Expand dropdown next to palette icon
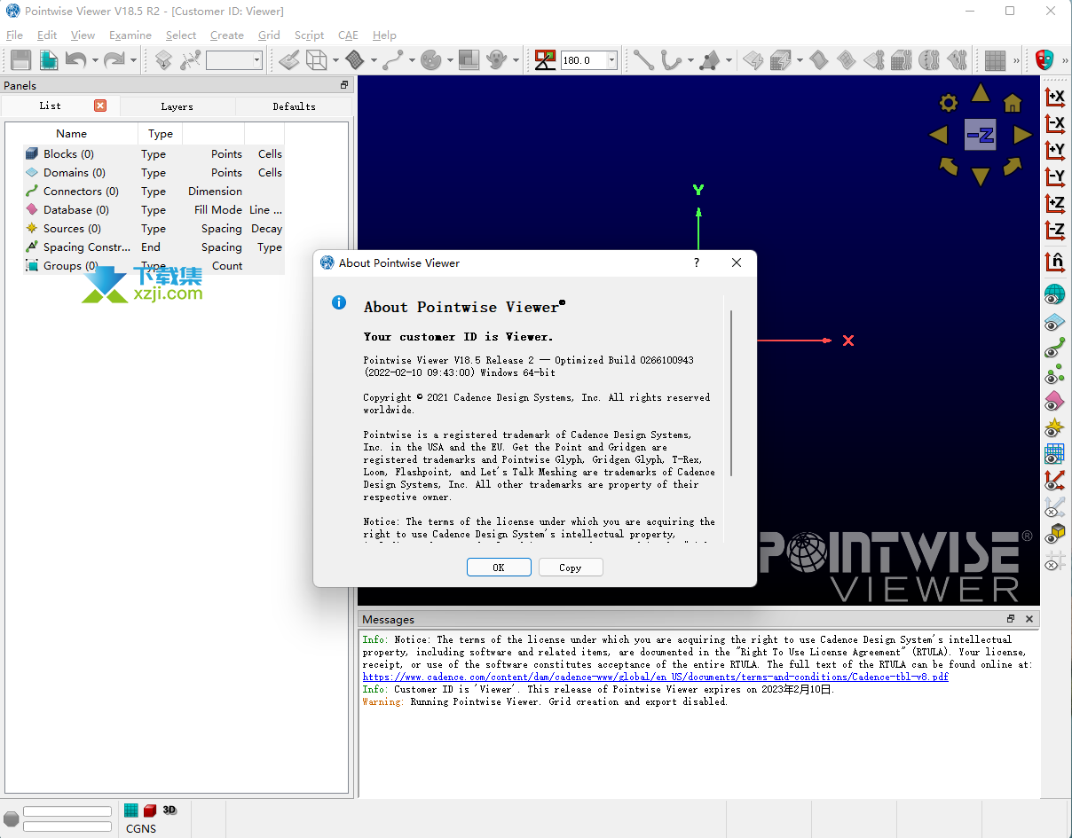Viewport: 1072px width, 838px height. coord(451,61)
